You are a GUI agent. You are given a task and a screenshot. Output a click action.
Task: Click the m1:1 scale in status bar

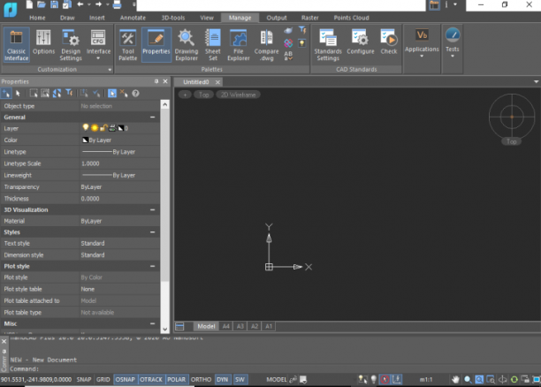(x=426, y=379)
